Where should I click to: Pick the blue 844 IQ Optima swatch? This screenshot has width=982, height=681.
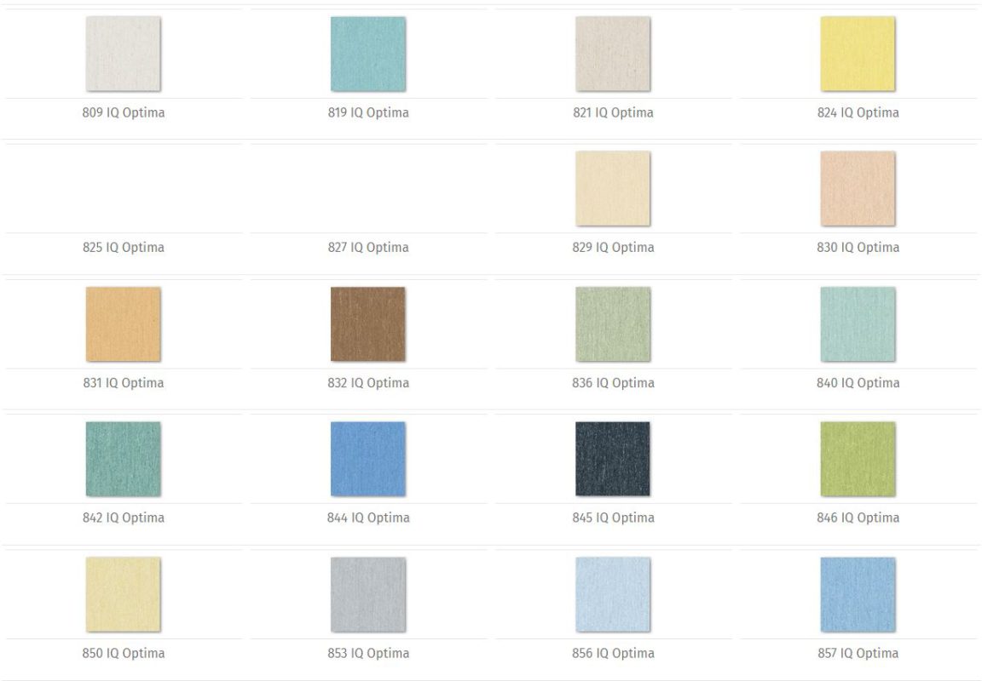pyautogui.click(x=367, y=459)
